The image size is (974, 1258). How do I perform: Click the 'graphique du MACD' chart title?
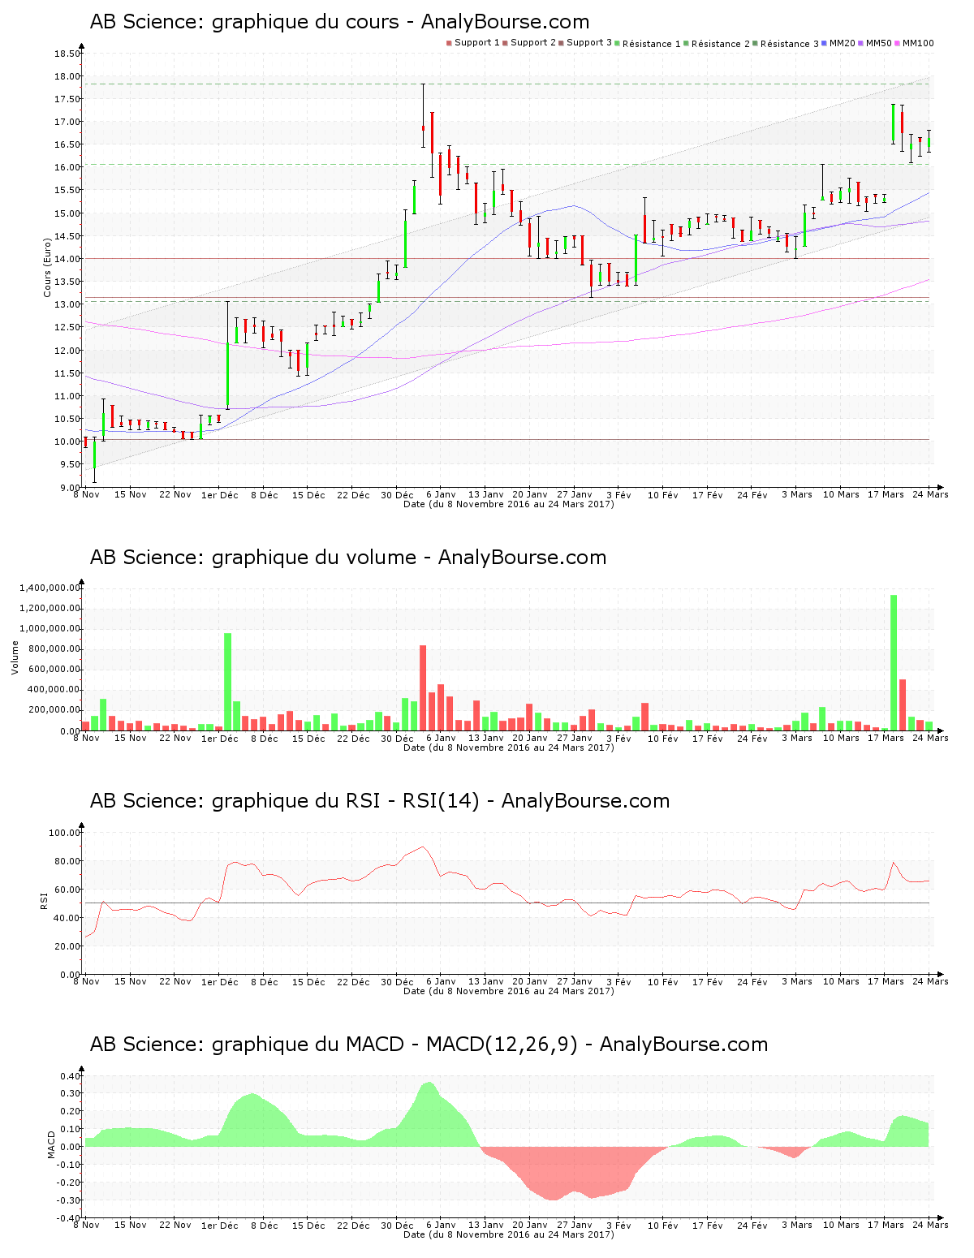(429, 1045)
